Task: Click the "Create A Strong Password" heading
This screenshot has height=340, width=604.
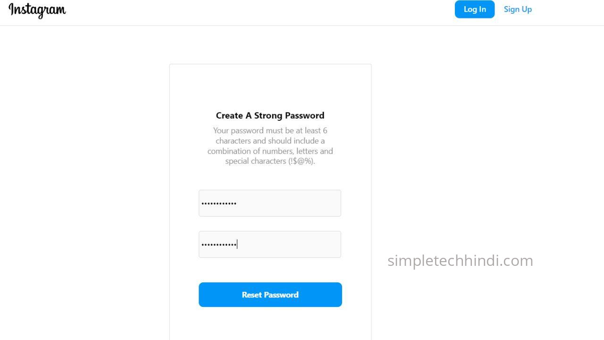Action: click(270, 116)
